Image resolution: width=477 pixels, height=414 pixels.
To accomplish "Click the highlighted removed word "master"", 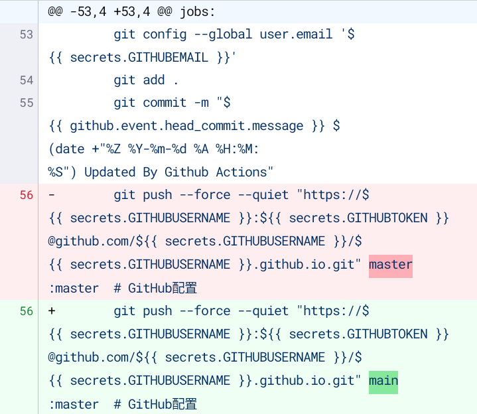I will pos(391,265).
